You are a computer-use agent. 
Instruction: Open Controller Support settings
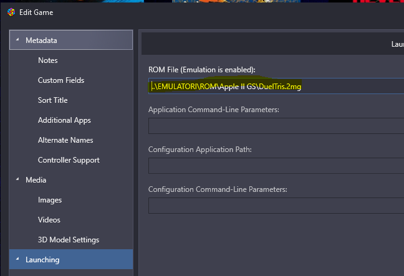coord(69,160)
